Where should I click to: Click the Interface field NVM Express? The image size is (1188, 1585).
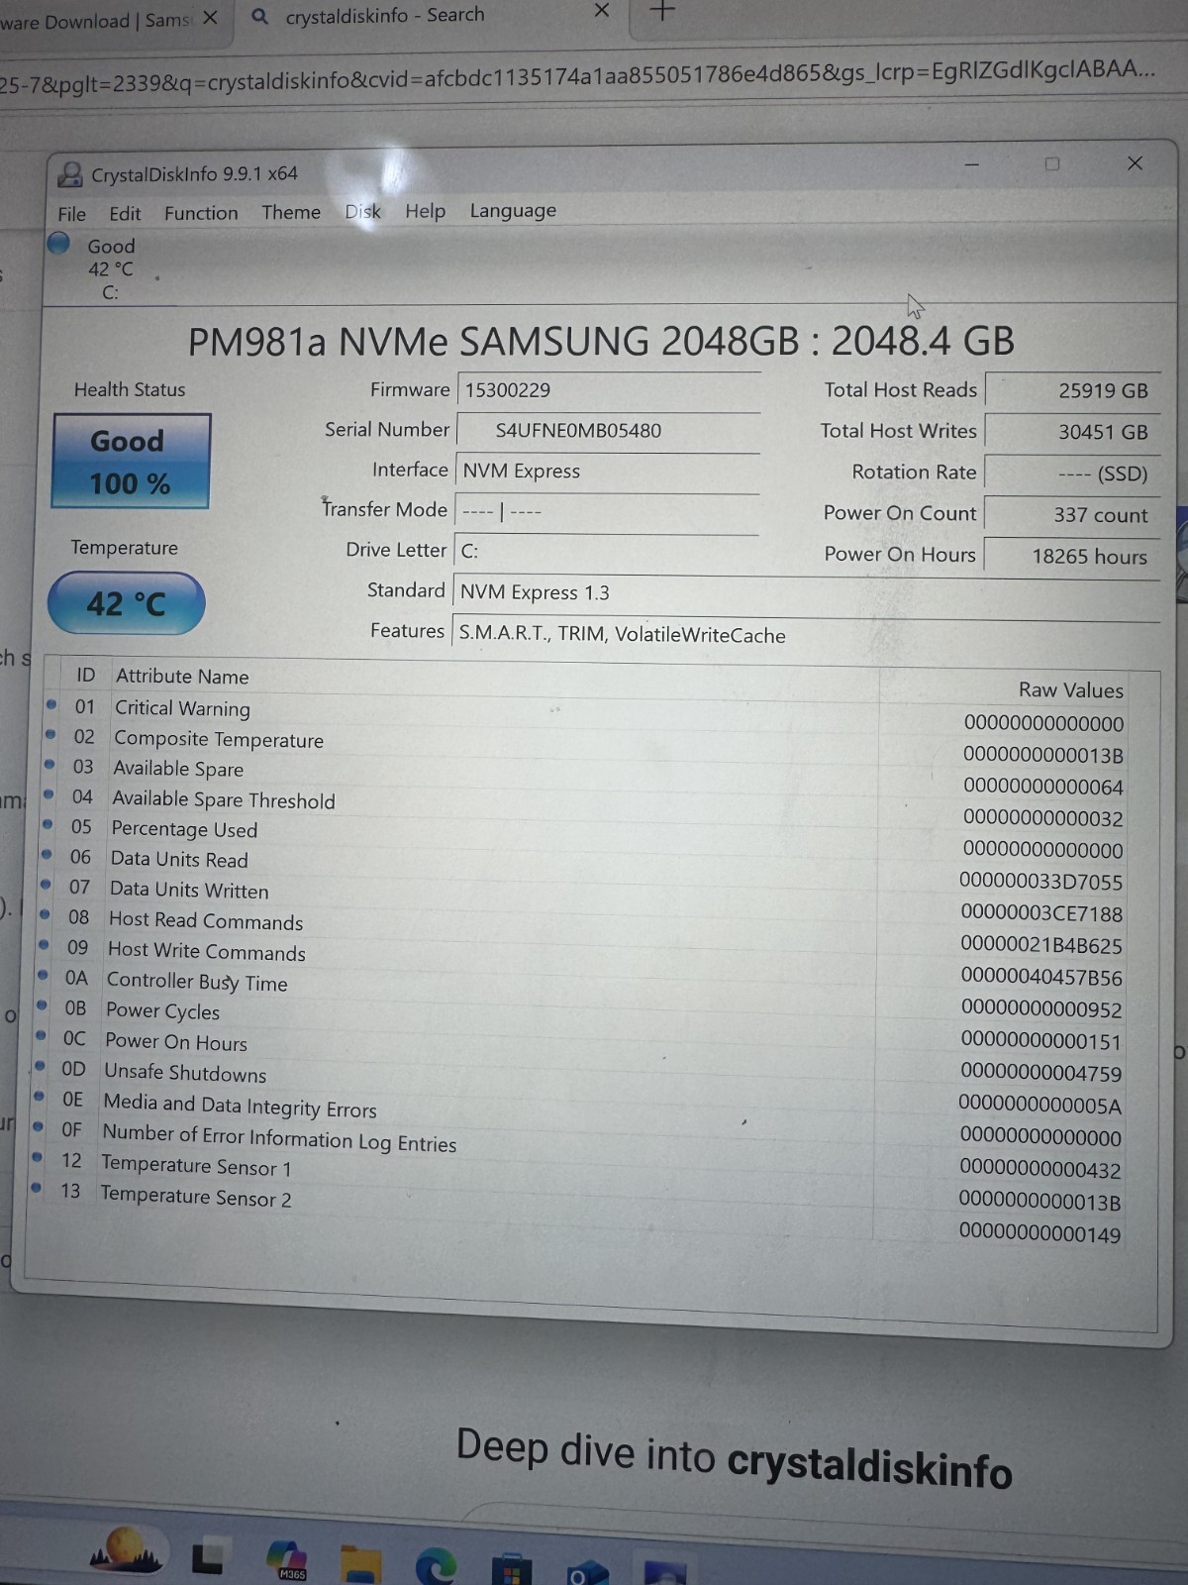607,472
